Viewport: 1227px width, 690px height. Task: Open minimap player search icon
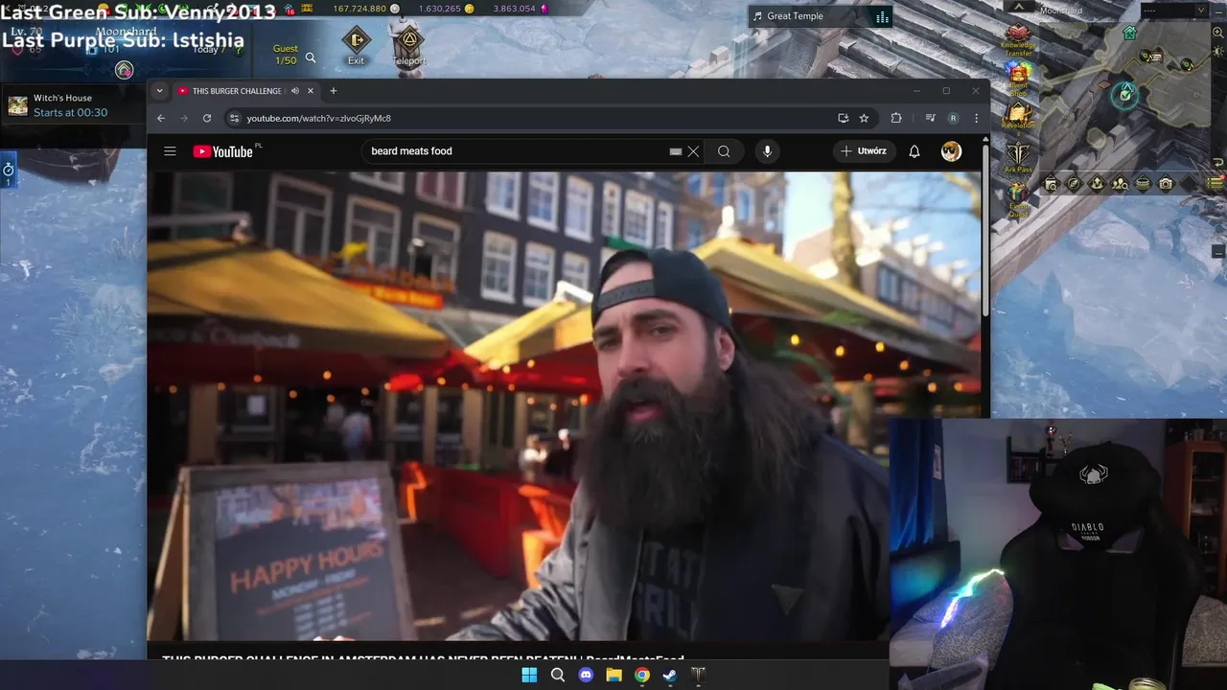1120,184
